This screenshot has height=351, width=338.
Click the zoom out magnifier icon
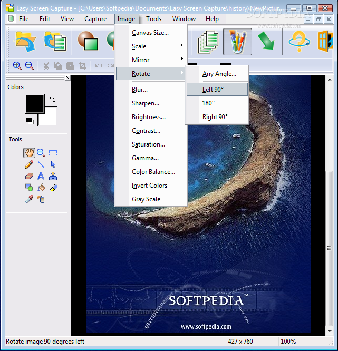click(x=30, y=66)
